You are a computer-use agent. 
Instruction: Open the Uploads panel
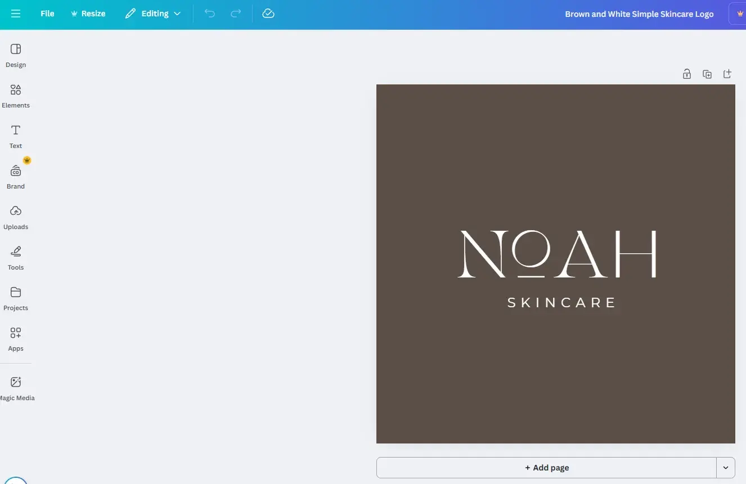pyautogui.click(x=15, y=216)
